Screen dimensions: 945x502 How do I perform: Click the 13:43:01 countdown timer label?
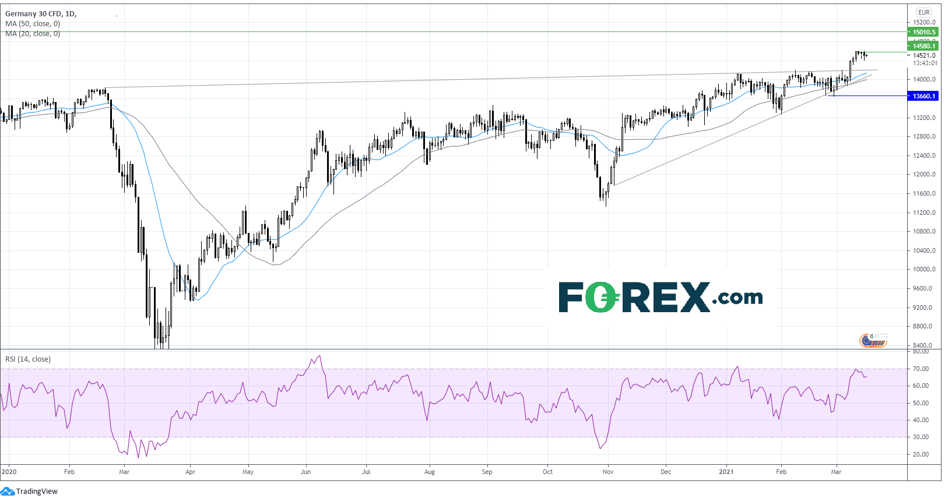(x=925, y=63)
